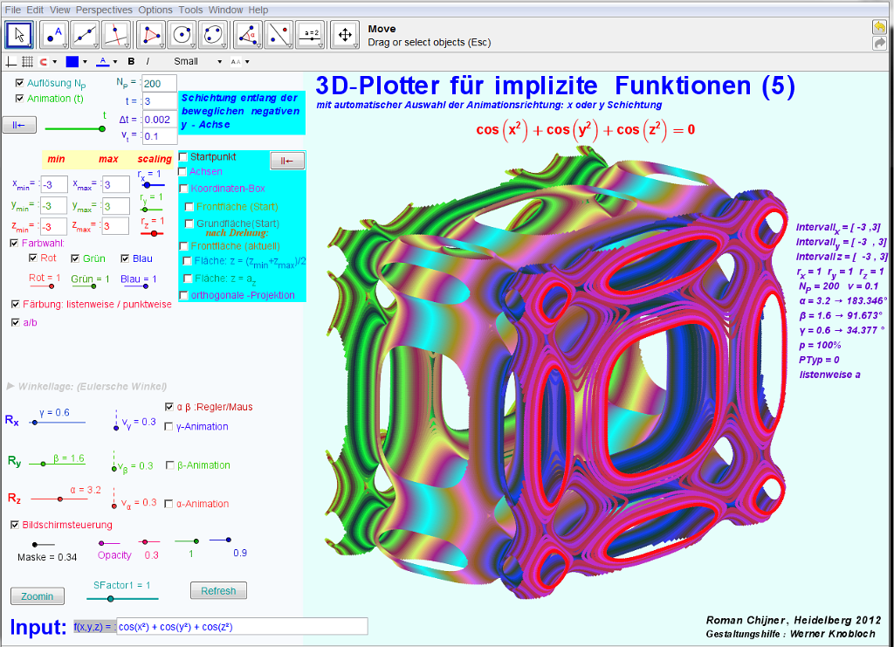Uncheck the Animation (t) checkbox
This screenshot has width=894, height=647.
(20, 99)
